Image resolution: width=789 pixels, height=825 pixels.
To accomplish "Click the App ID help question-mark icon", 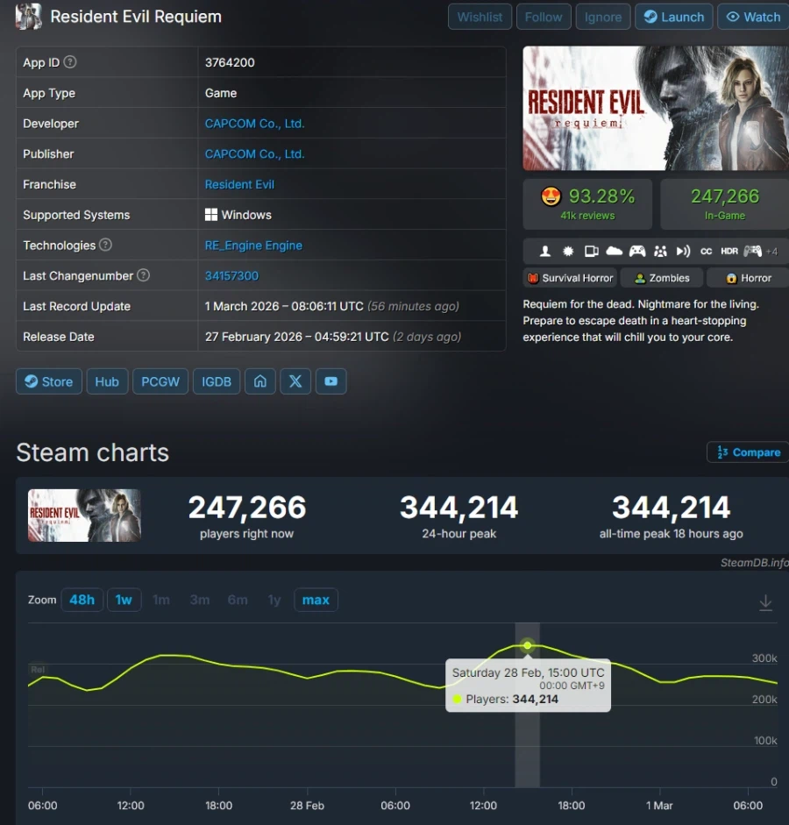I will [70, 62].
